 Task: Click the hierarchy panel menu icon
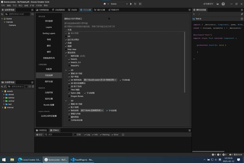(x=32, y=10)
